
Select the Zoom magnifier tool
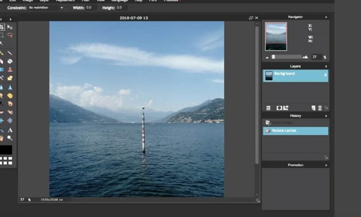point(10,138)
